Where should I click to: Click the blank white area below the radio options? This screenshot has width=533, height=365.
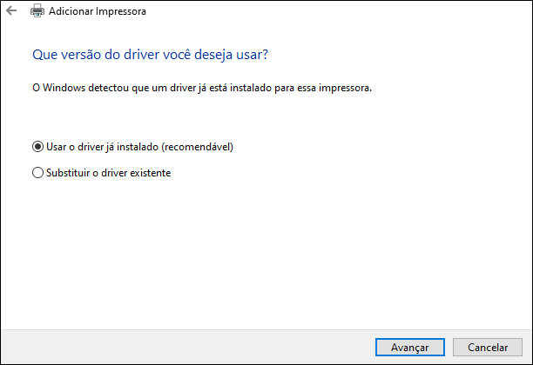(261, 252)
